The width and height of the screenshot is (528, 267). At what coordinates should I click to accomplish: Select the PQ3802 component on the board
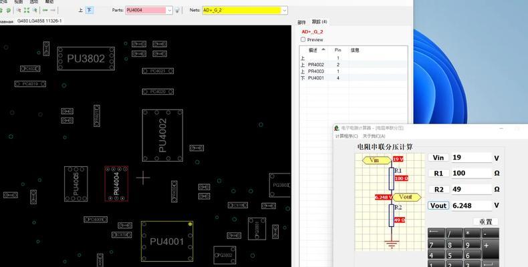225,255
